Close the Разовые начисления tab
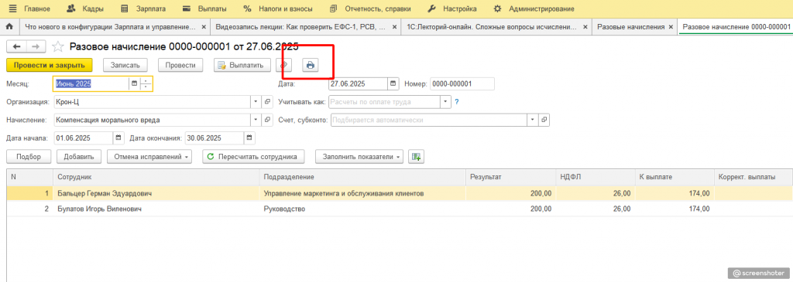793x282 pixels. 671,27
